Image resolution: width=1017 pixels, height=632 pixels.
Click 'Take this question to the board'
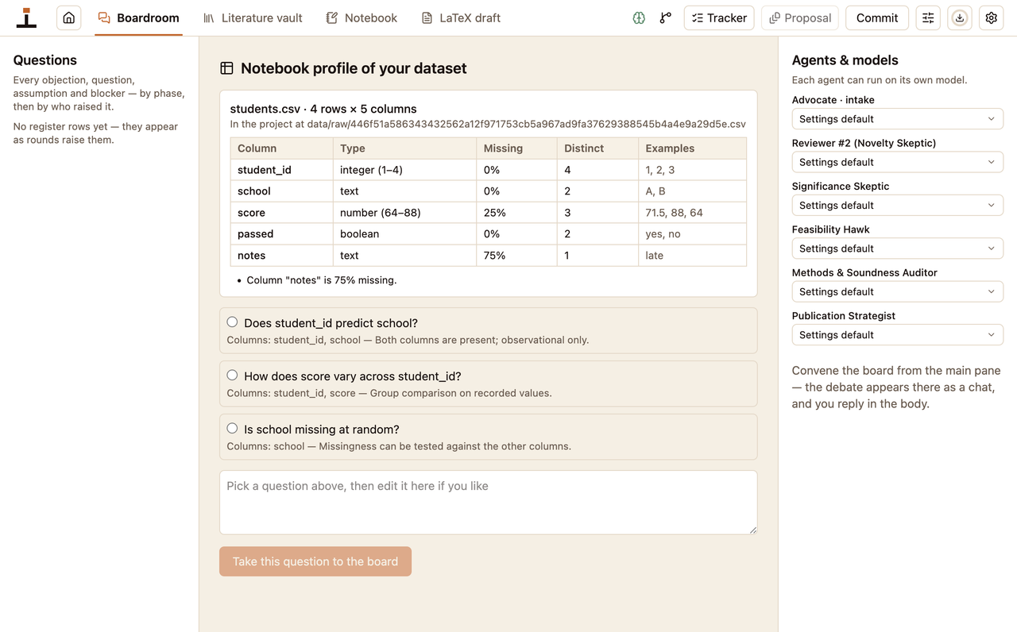pos(315,561)
